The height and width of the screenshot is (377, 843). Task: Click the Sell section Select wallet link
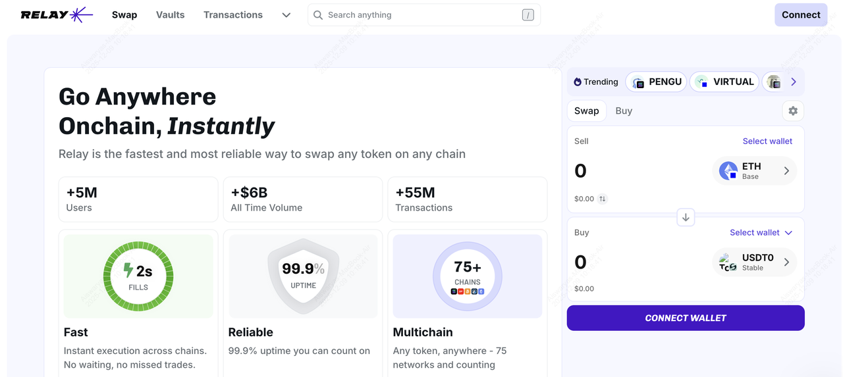[x=767, y=141]
